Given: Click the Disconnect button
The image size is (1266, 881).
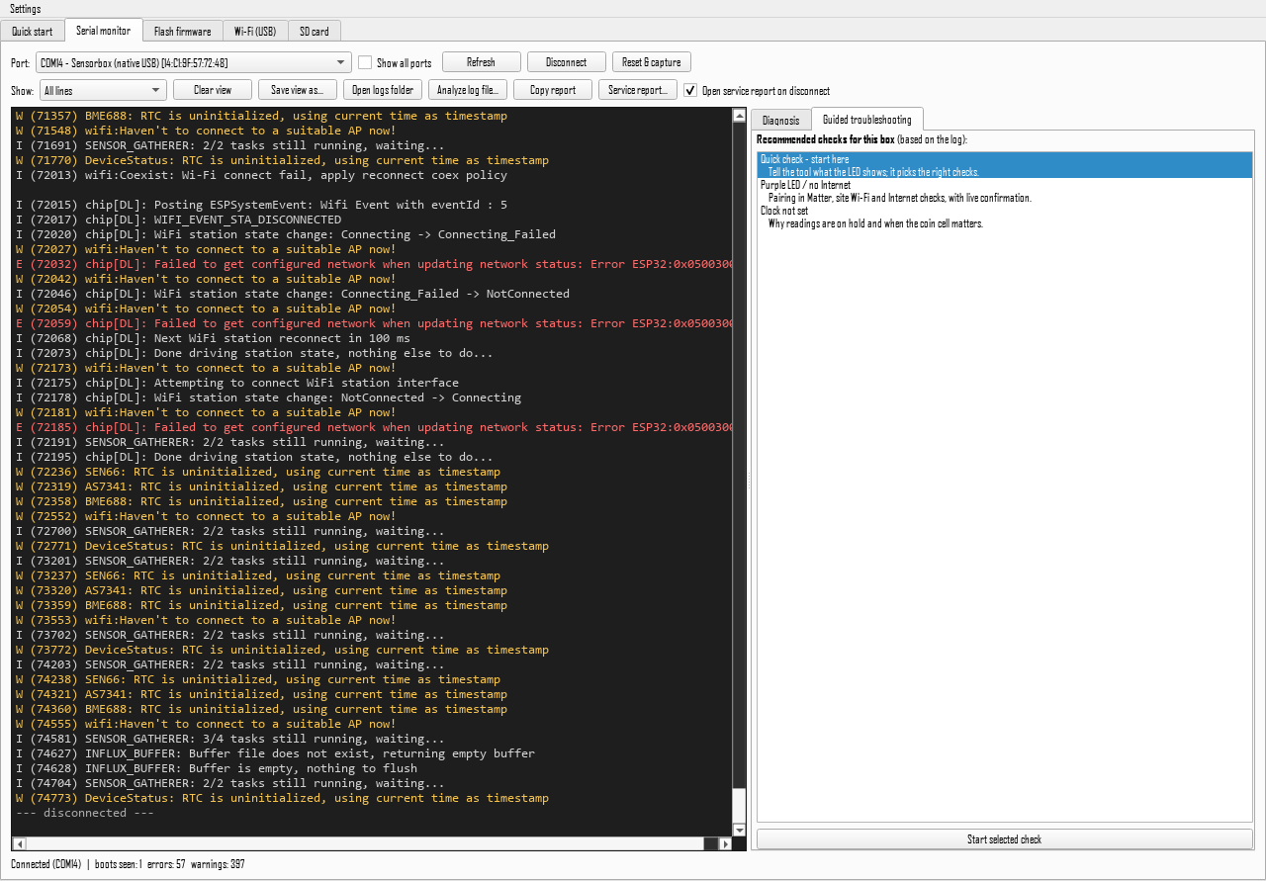Looking at the screenshot, I should 566,62.
